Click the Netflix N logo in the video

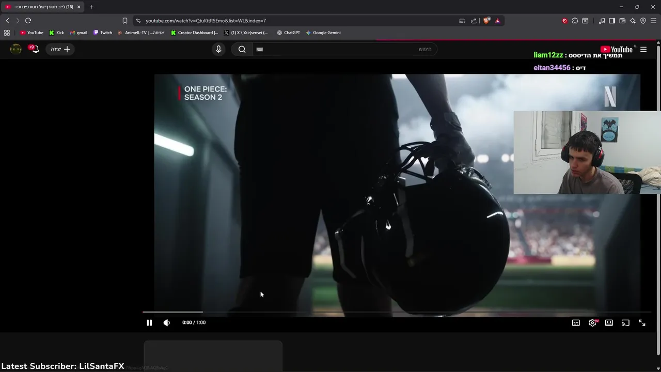(610, 97)
